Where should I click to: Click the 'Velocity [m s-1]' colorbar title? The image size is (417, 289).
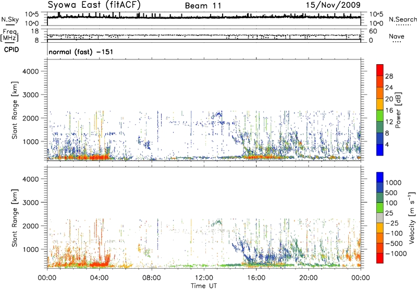(412, 218)
